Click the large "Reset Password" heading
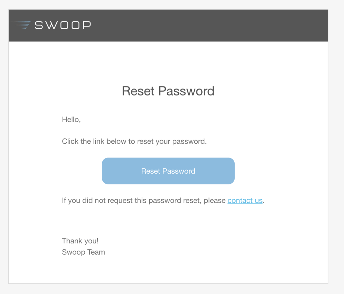The image size is (344, 294). (168, 91)
